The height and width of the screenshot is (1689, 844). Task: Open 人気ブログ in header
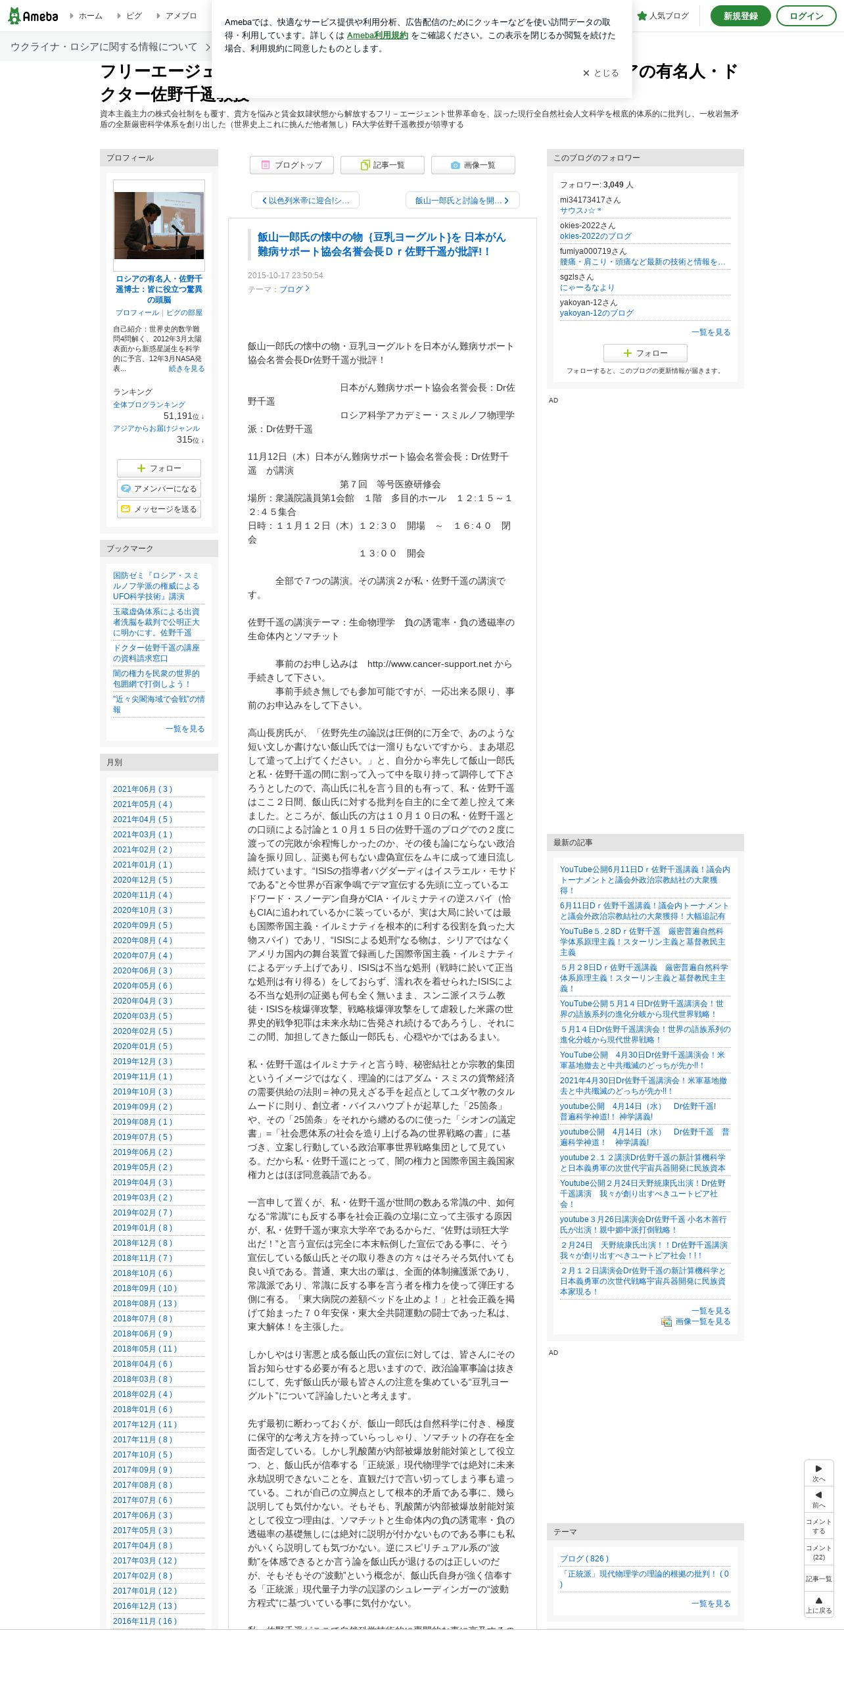coord(663,16)
